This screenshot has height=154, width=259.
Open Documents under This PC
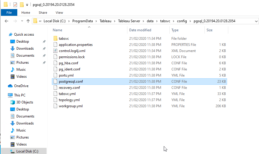(x=25, y=116)
